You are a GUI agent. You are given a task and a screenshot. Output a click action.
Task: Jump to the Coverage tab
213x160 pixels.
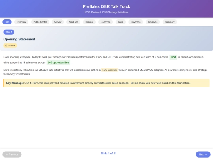pyautogui.click(x=136, y=22)
